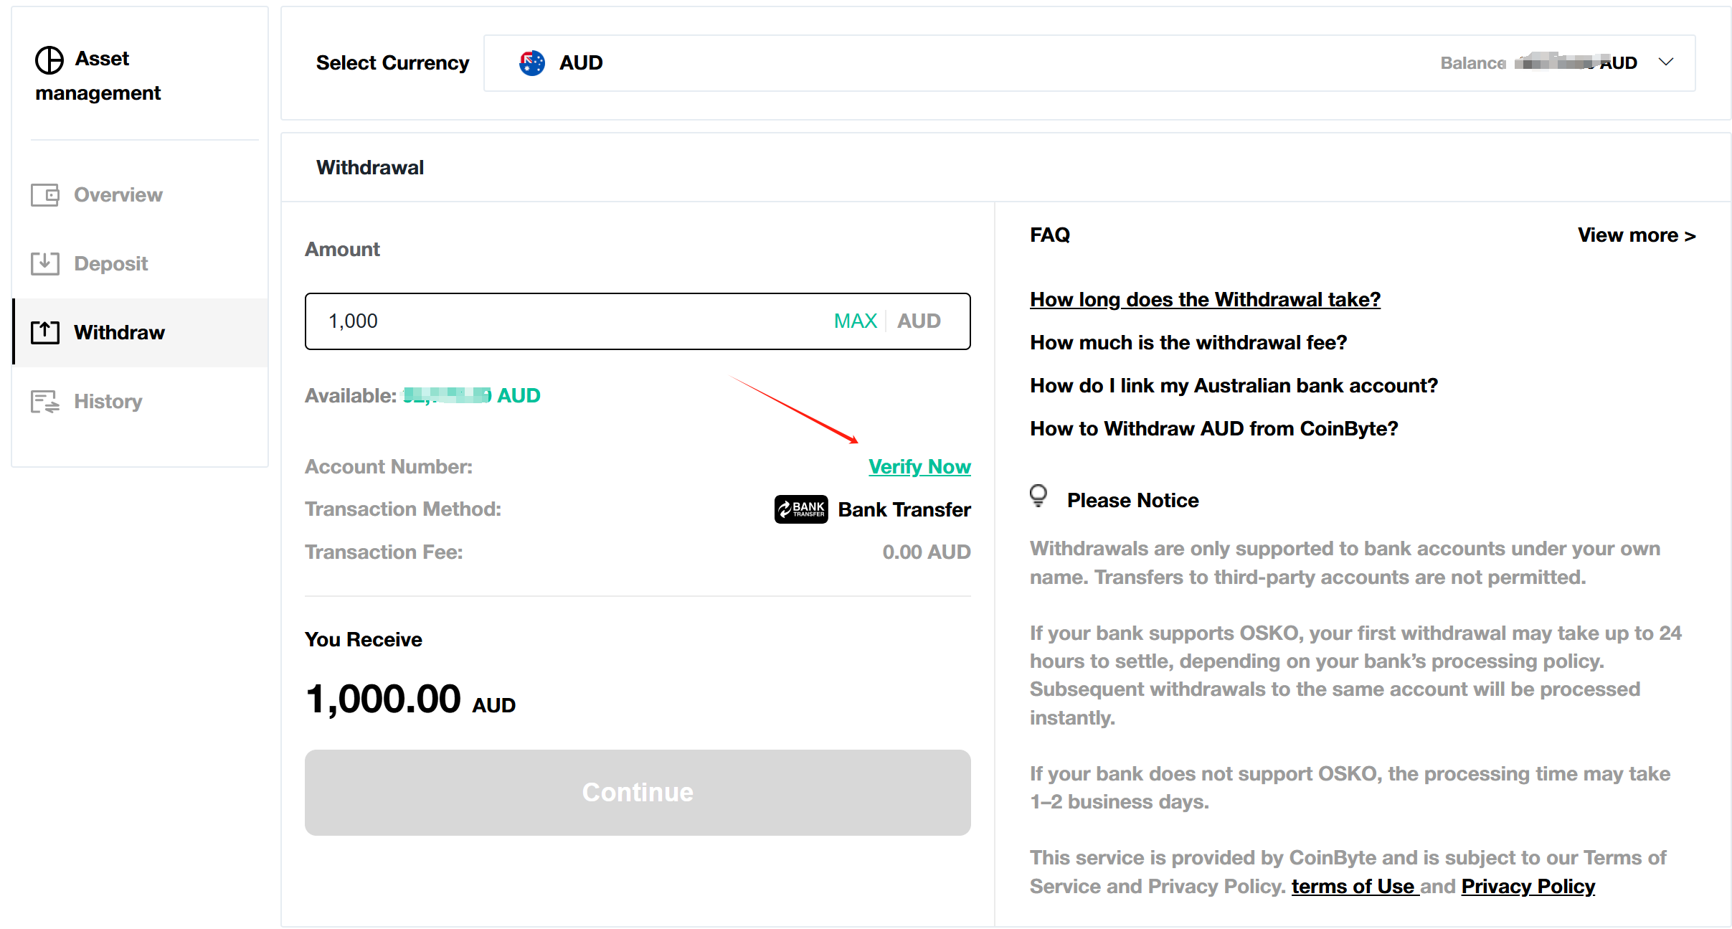Navigate to the History menu item
The height and width of the screenshot is (929, 1732).
(107, 401)
